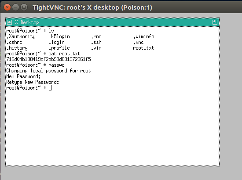Click the terminal cursor block at prompt
The height and width of the screenshot is (180, 242).
tap(50, 88)
